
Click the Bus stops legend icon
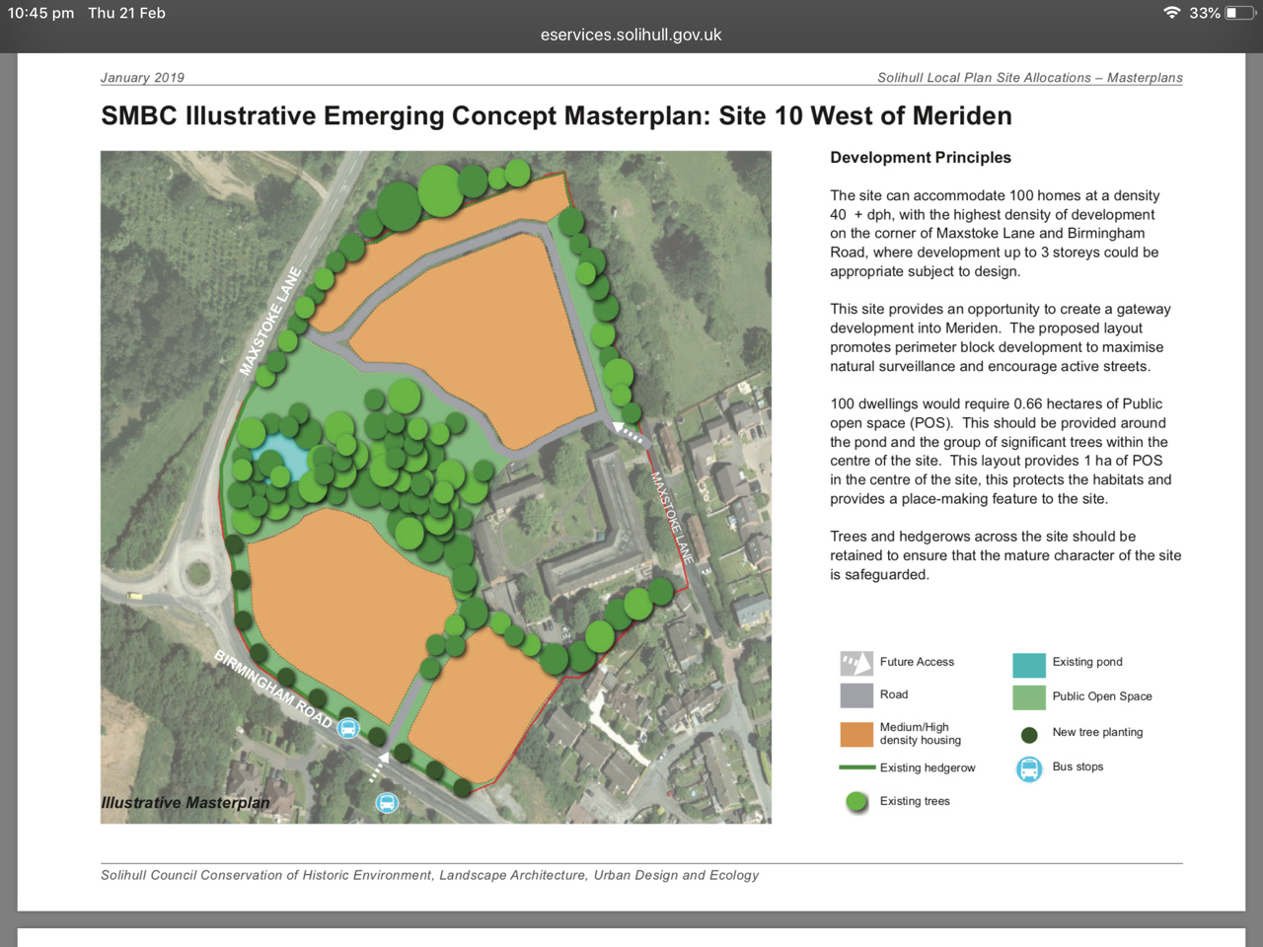[x=1028, y=768]
